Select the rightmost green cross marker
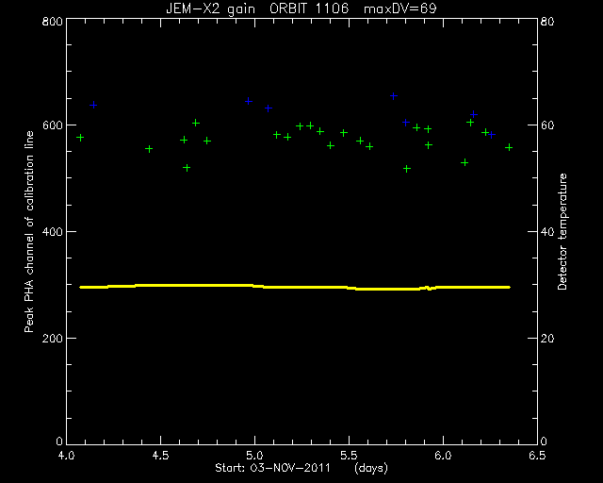 pos(509,147)
